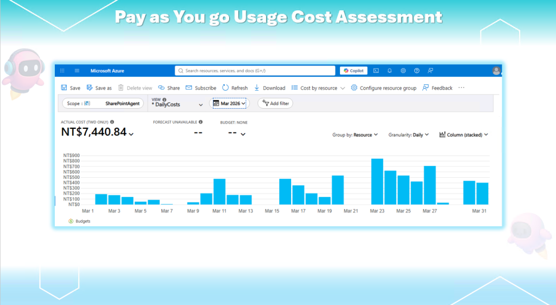The height and width of the screenshot is (305, 556).
Task: Go to Microsoft Azure home
Action: click(x=107, y=71)
